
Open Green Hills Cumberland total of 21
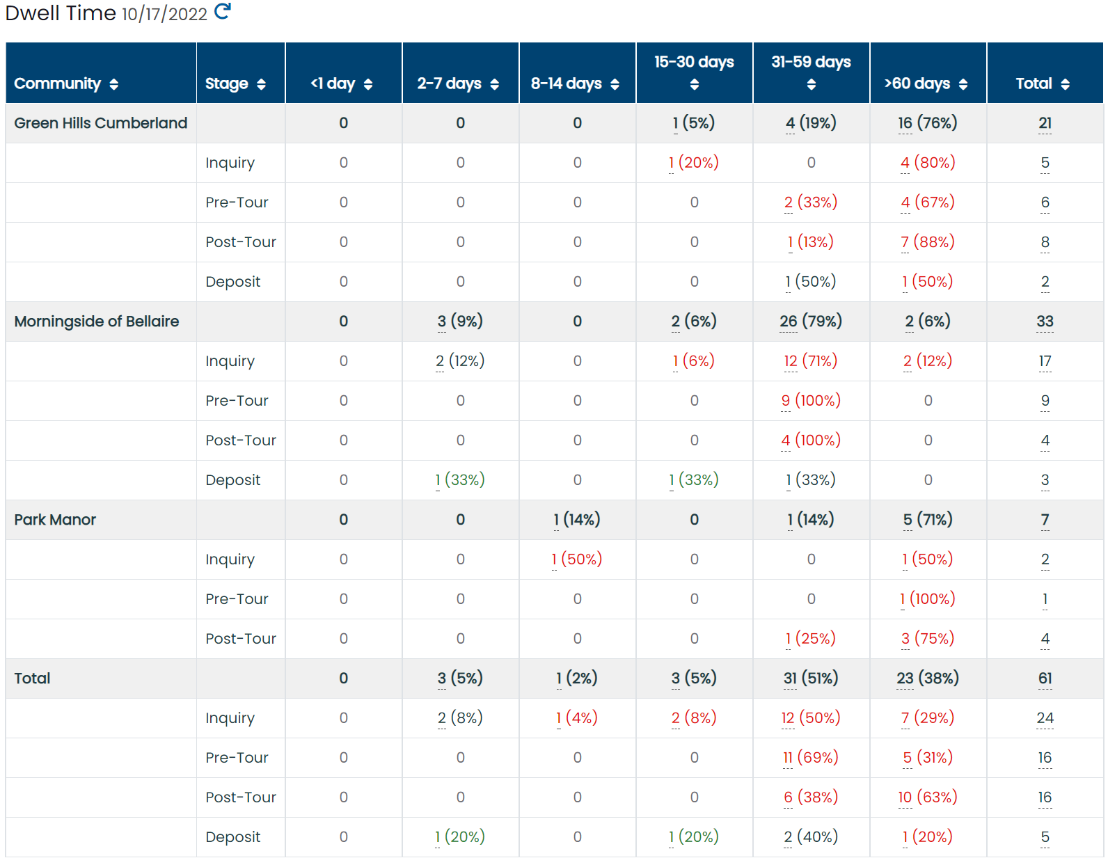[x=1045, y=123]
